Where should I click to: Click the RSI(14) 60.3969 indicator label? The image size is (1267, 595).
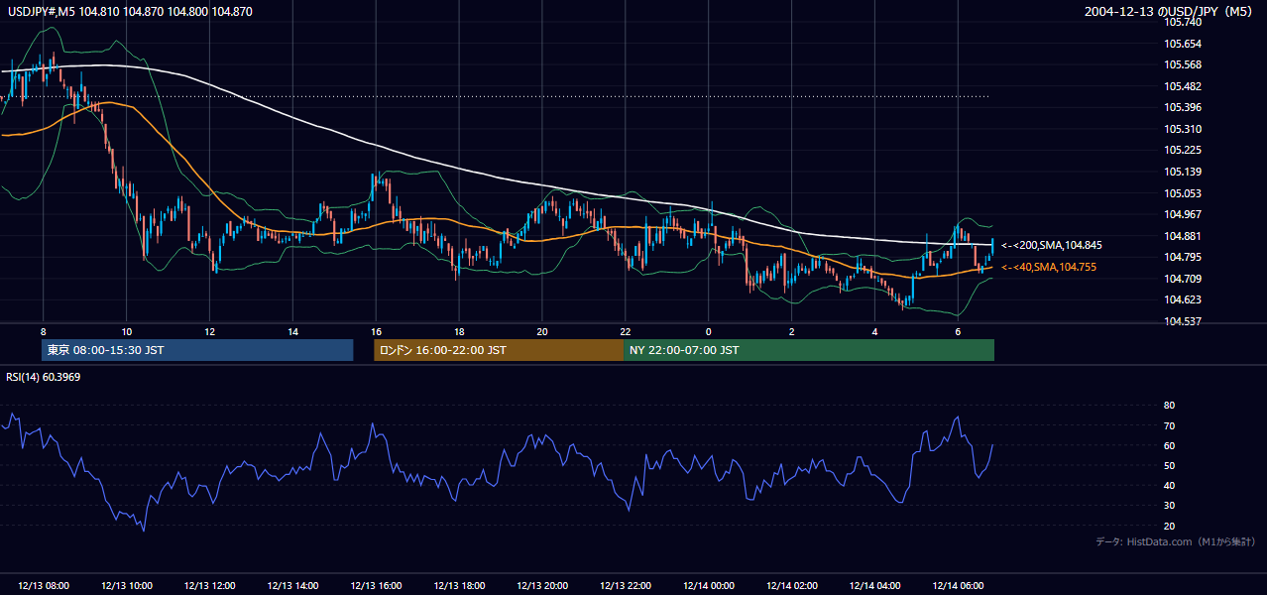click(x=44, y=377)
